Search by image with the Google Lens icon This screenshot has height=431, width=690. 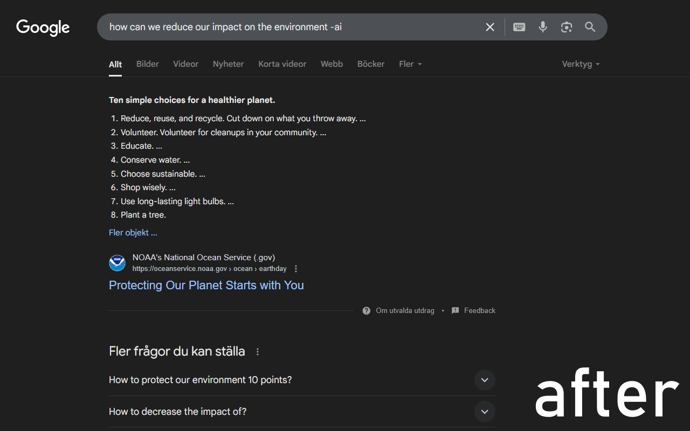(566, 26)
